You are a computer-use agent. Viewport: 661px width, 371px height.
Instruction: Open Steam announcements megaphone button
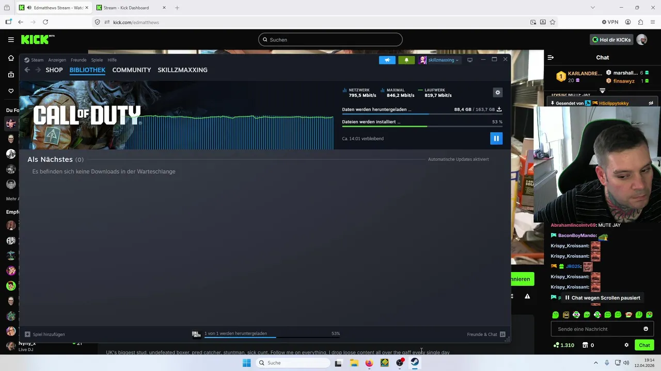387,60
